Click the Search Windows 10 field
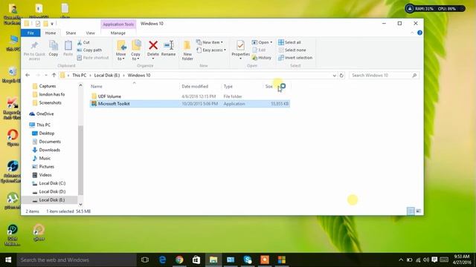 pyautogui.click(x=384, y=76)
